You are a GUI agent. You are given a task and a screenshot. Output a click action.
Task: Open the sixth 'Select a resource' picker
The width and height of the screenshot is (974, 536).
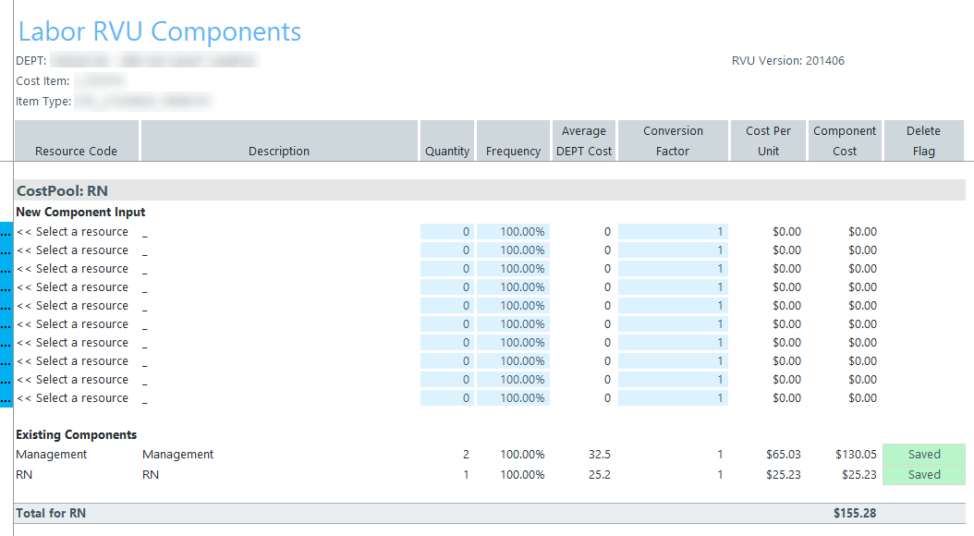tap(73, 324)
